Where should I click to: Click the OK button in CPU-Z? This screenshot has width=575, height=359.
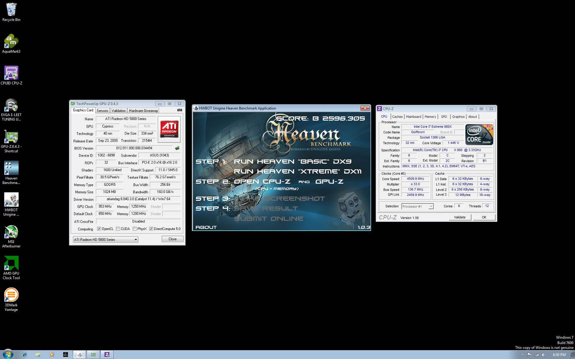click(484, 217)
